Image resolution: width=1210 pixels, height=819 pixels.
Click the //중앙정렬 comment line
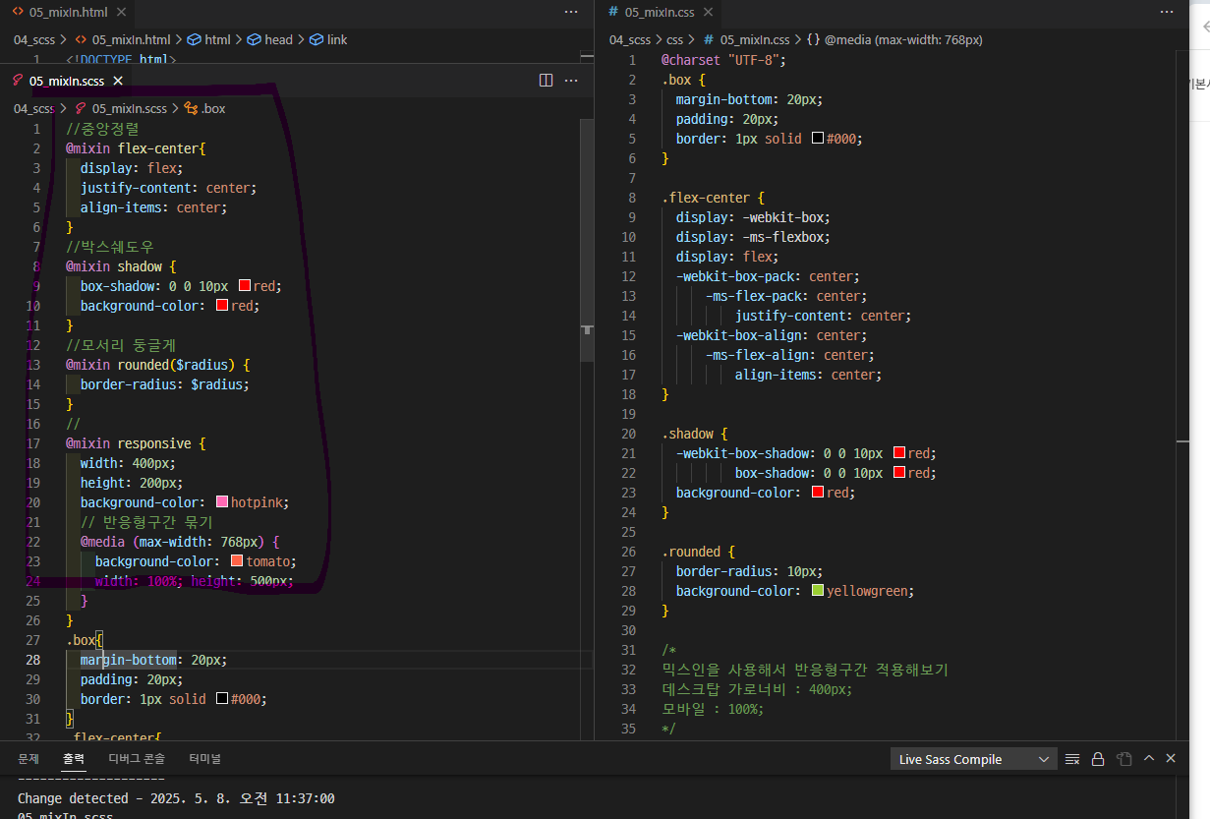pyautogui.click(x=102, y=129)
